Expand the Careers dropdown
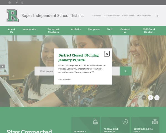Screen dimensions: 166x133 [97, 16]
